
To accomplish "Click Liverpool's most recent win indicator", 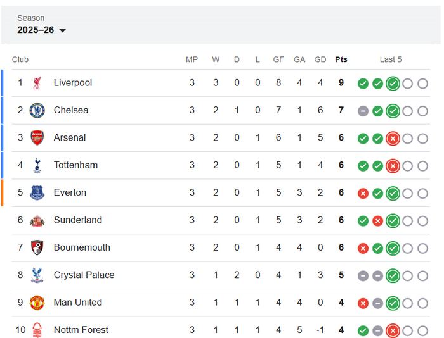I will (393, 84).
